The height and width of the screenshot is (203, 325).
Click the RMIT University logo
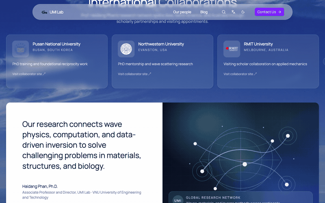coord(232,49)
